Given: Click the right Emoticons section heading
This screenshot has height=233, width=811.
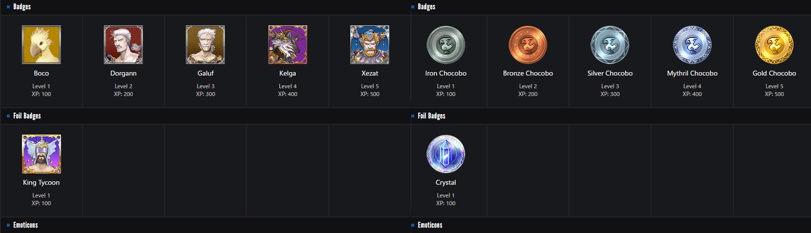Looking at the screenshot, I should (430, 225).
